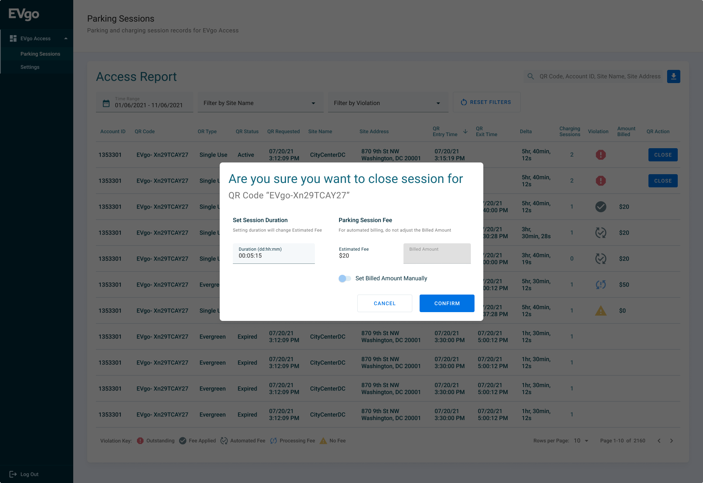The height and width of the screenshot is (483, 703).
Task: Click the Violation column header
Action: 598,131
